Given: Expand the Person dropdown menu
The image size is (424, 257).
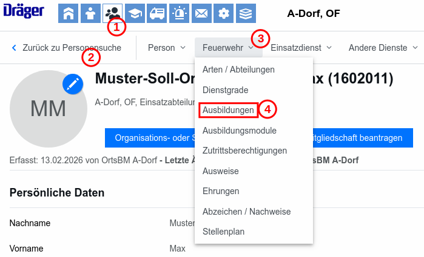Looking at the screenshot, I should tap(167, 48).
